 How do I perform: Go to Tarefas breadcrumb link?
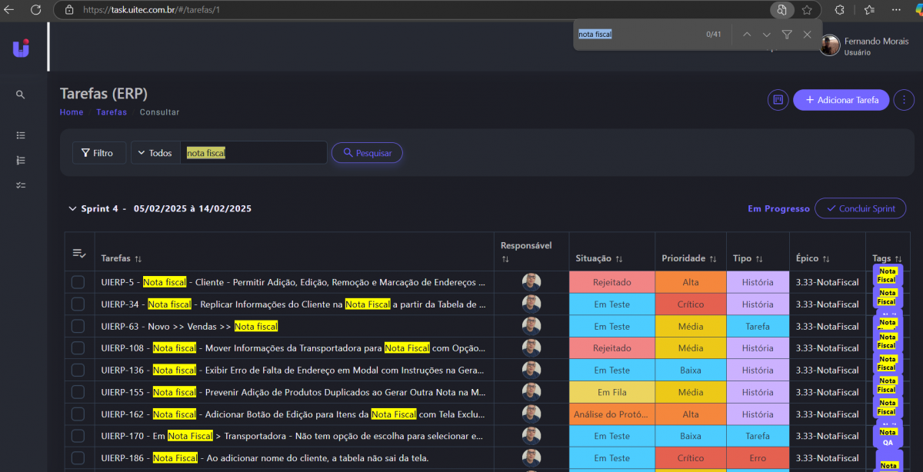click(x=112, y=112)
